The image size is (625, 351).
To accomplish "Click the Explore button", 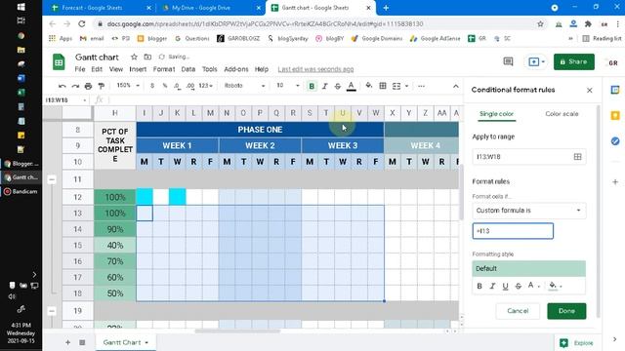I will click(x=577, y=342).
